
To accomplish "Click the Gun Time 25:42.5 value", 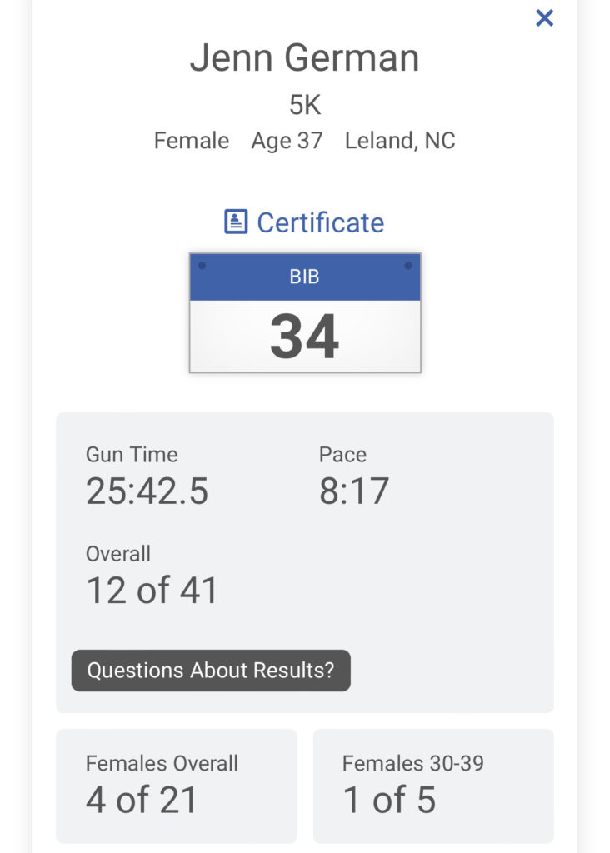I will [x=147, y=491].
